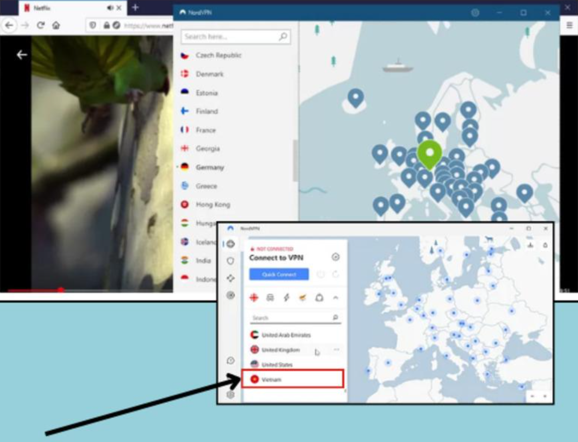This screenshot has height=442, width=578.
Task: Connect to Greece server
Action: (206, 186)
